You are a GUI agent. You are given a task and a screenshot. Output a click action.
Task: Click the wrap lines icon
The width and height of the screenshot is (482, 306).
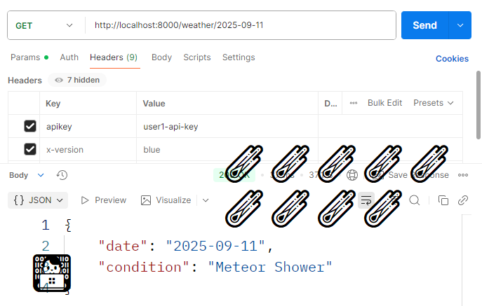[366, 200]
